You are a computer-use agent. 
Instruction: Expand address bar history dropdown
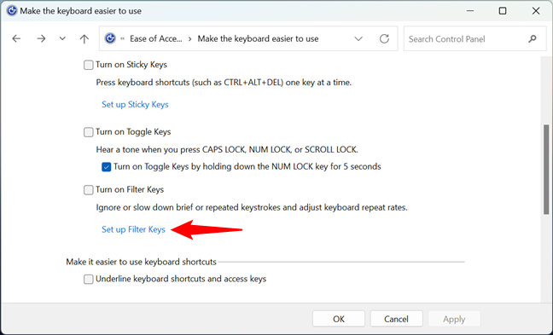coord(358,38)
